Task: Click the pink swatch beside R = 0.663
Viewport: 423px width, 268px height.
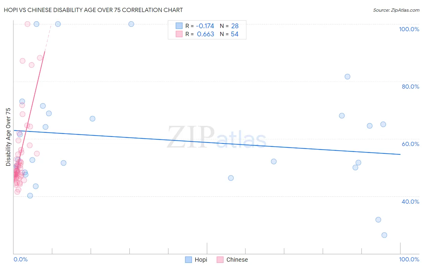Action: [x=179, y=34]
